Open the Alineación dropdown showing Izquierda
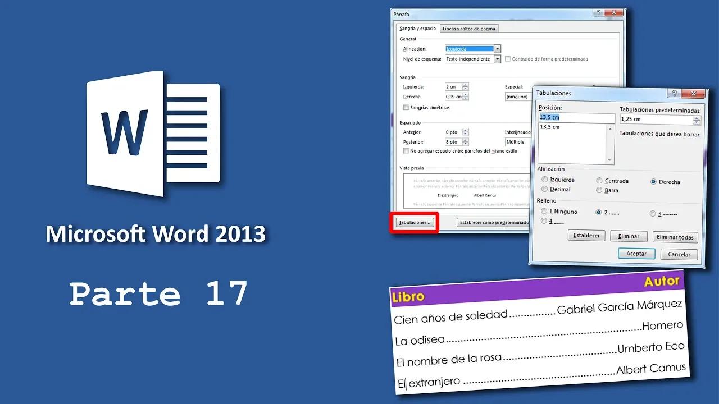 [x=498, y=48]
